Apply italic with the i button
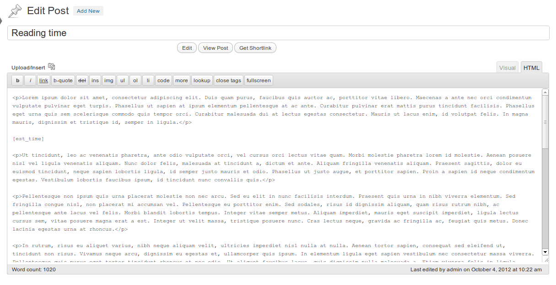The height and width of the screenshot is (285, 556). (30, 80)
